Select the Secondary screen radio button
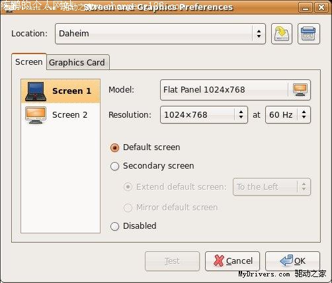This screenshot has width=332, height=283. [x=114, y=166]
